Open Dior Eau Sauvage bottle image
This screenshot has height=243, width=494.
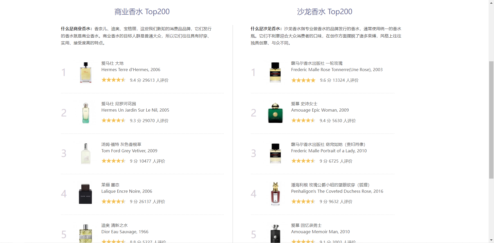pos(86,233)
